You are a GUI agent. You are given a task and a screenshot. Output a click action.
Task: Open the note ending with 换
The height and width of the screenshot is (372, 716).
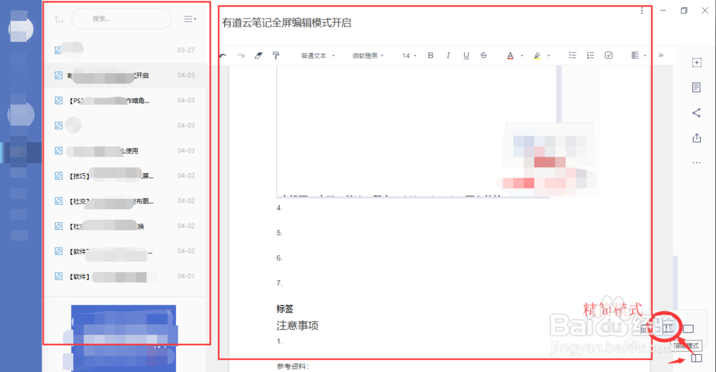click(124, 226)
